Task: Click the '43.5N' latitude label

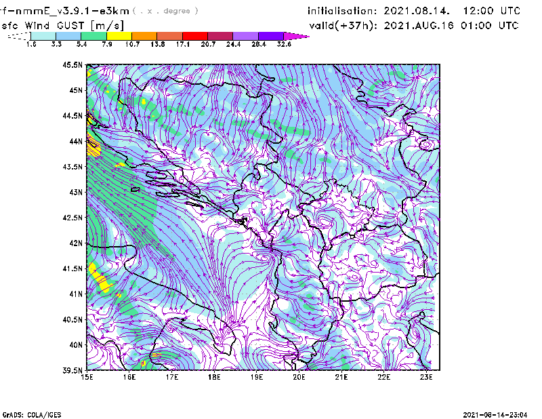Action: click(x=72, y=167)
